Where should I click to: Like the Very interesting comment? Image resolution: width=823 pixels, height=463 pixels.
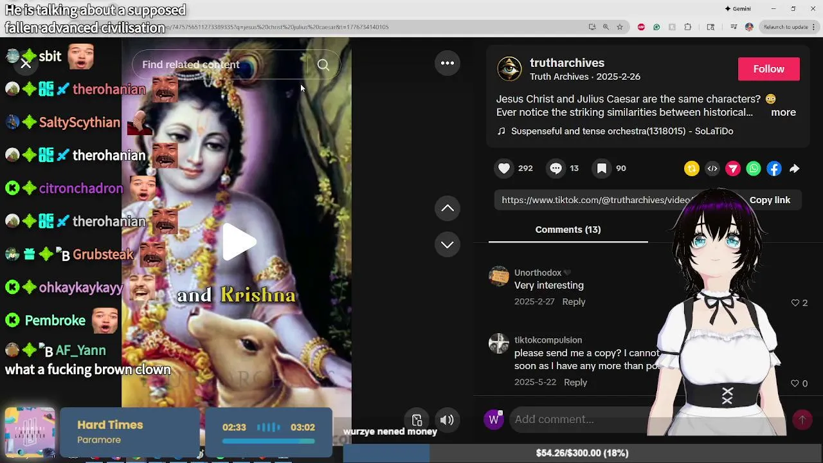click(x=795, y=303)
